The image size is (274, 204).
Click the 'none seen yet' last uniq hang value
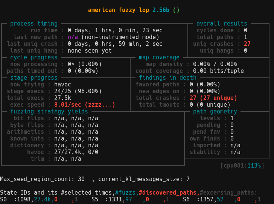90,51
